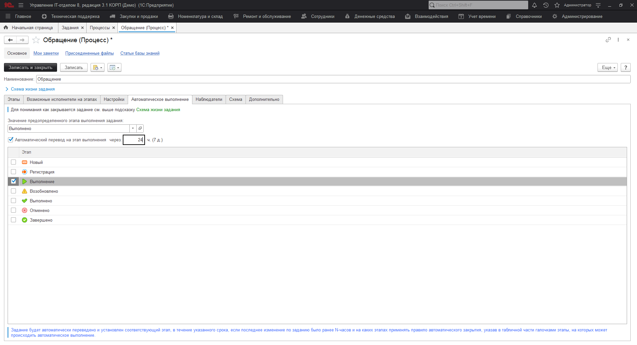
Task: Open the notifications bell icon
Action: (534, 5)
